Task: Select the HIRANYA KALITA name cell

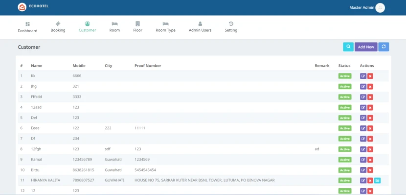Action: [45, 180]
